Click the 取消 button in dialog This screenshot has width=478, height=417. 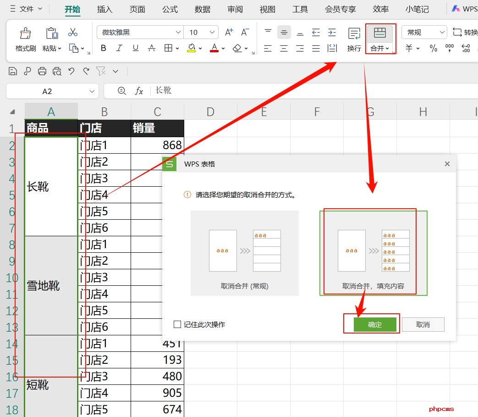(423, 325)
